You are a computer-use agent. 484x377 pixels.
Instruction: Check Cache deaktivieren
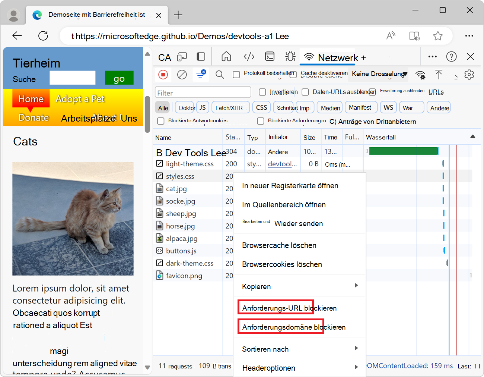coord(293,74)
